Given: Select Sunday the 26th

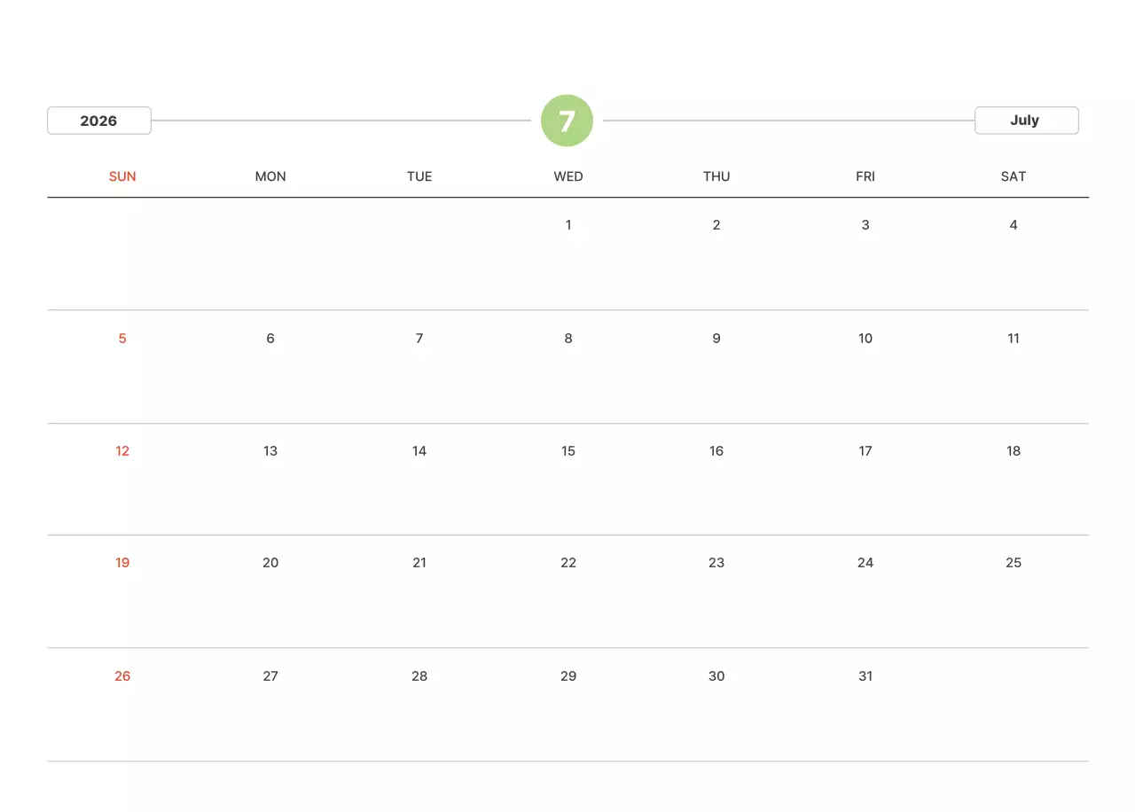Looking at the screenshot, I should coord(122,676).
